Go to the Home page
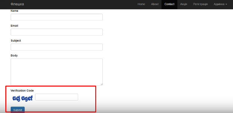 pos(141,4)
